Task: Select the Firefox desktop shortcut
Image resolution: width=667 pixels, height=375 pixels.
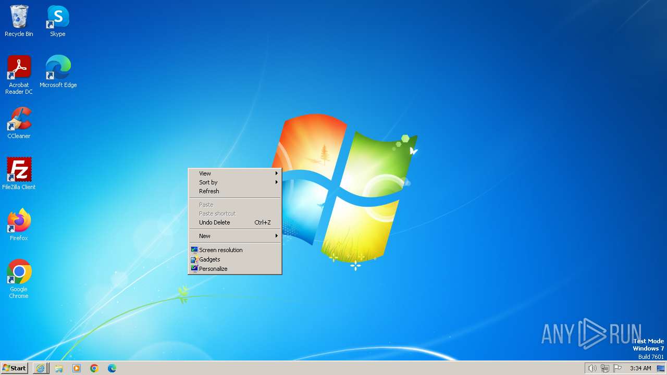Action: tap(19, 225)
